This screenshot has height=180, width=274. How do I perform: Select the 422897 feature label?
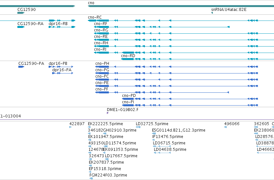[77, 124]
